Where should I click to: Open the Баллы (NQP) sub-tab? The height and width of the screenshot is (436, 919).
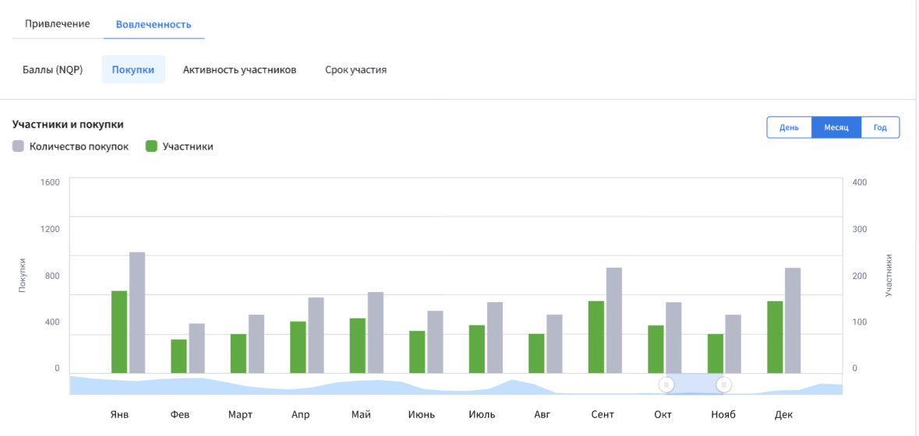(52, 69)
